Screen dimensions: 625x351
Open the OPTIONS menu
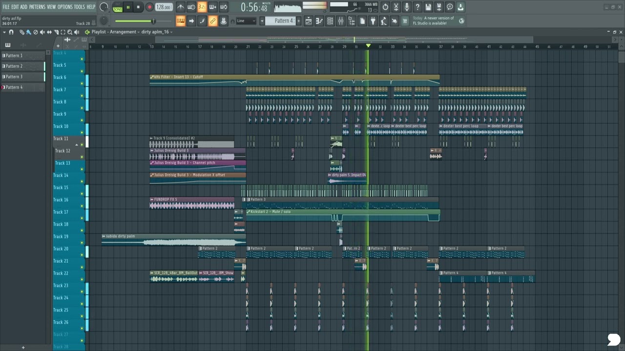[x=65, y=7]
